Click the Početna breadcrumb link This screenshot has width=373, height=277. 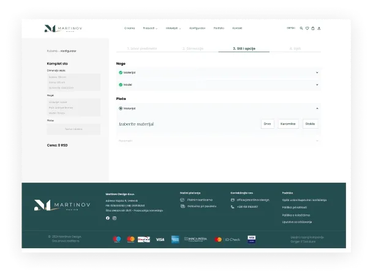(x=52, y=51)
